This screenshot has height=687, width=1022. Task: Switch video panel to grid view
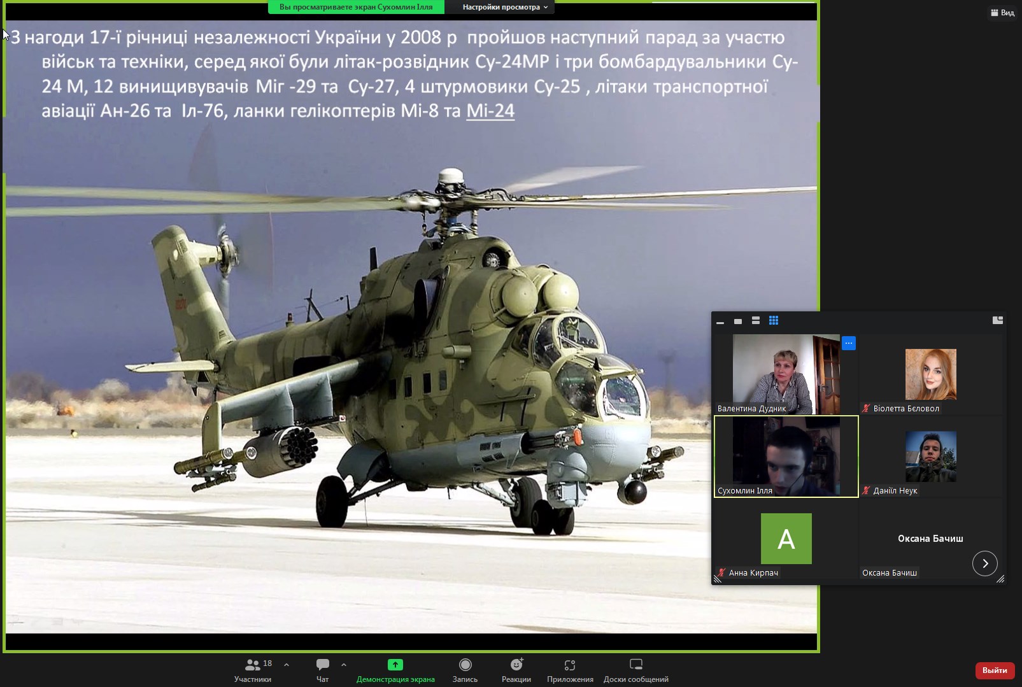(774, 321)
